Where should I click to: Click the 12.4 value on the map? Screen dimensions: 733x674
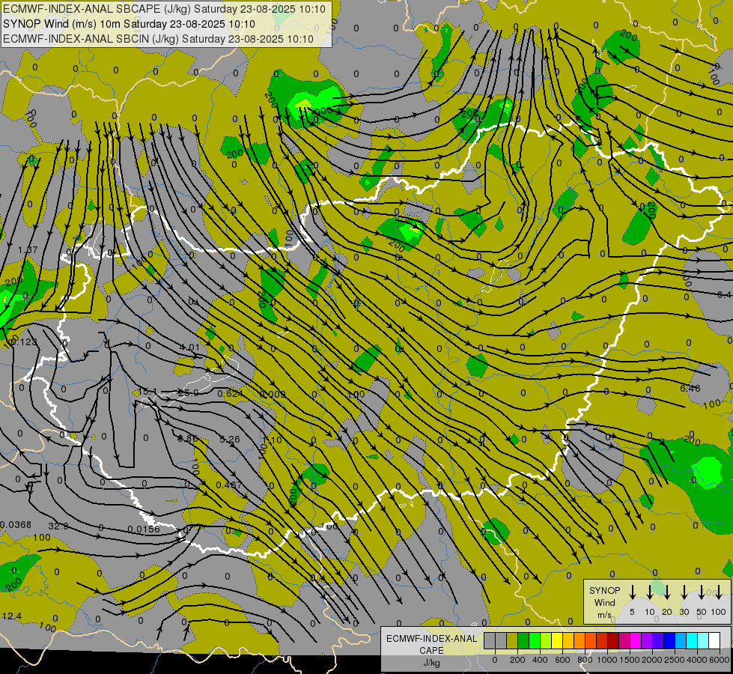point(12,616)
